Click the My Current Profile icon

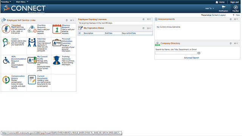pyautogui.click(x=32, y=60)
